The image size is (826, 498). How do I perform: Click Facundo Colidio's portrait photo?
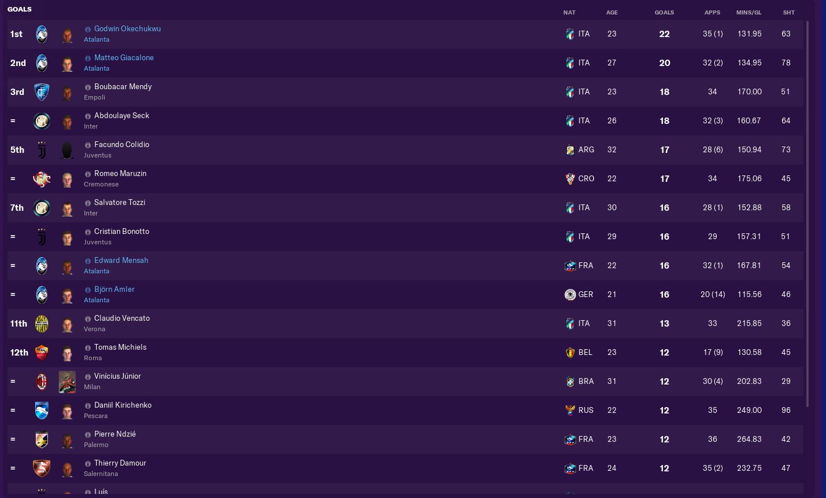(67, 150)
